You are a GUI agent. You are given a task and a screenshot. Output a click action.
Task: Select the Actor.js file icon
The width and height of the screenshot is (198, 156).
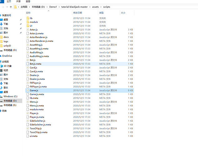pos(28,30)
